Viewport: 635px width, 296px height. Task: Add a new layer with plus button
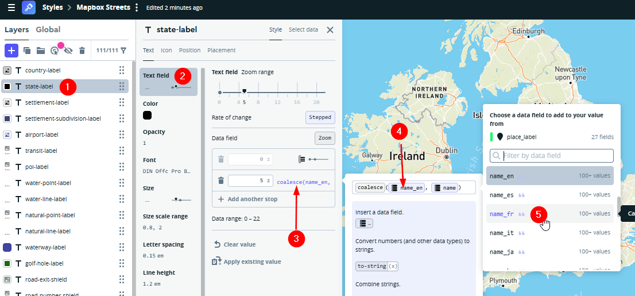[x=11, y=51]
